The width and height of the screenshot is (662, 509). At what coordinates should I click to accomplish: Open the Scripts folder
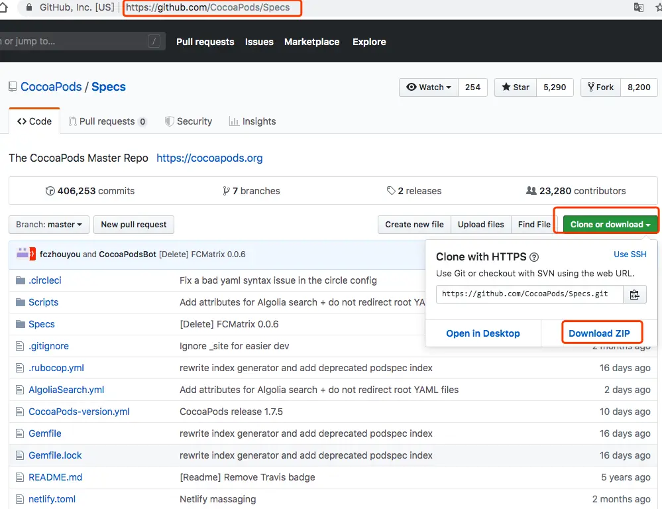click(x=43, y=302)
